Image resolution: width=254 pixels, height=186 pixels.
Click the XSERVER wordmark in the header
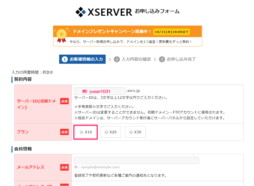(110, 12)
